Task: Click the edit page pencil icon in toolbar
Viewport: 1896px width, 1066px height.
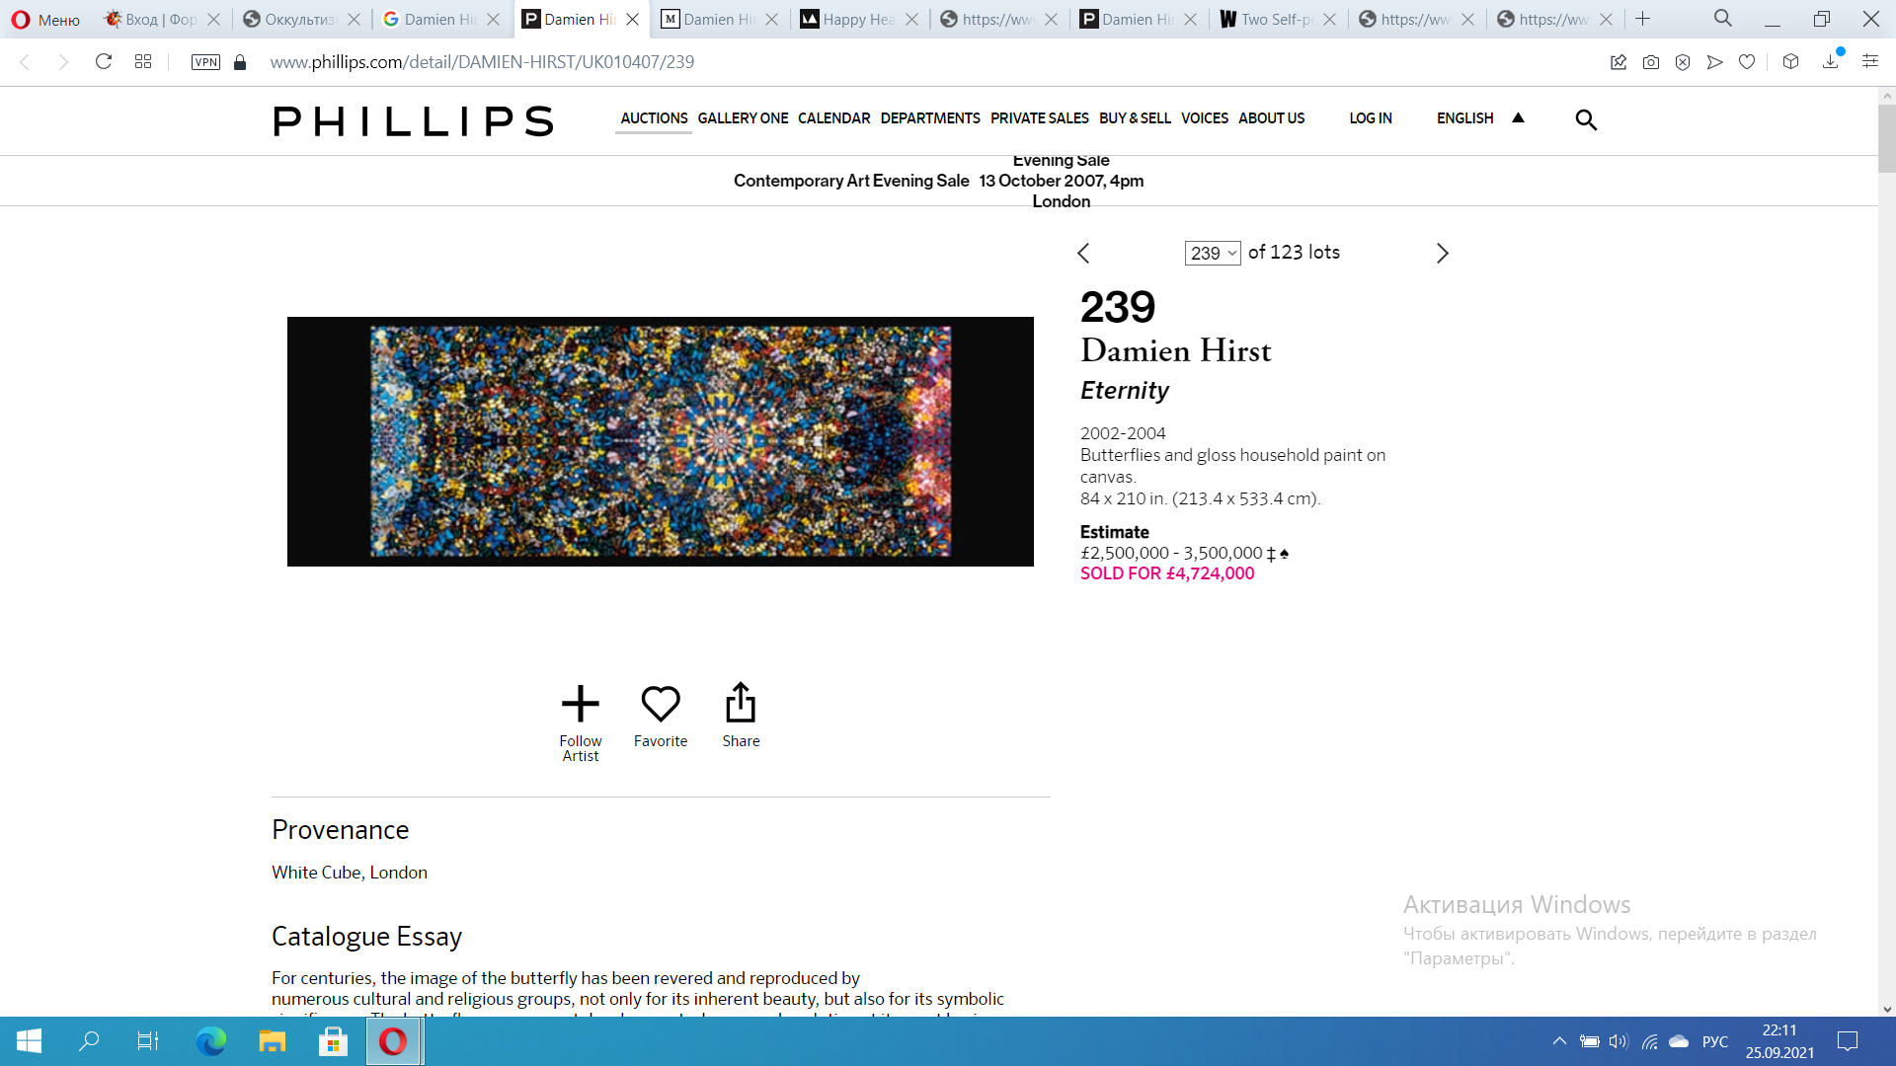Action: pos(1619,62)
